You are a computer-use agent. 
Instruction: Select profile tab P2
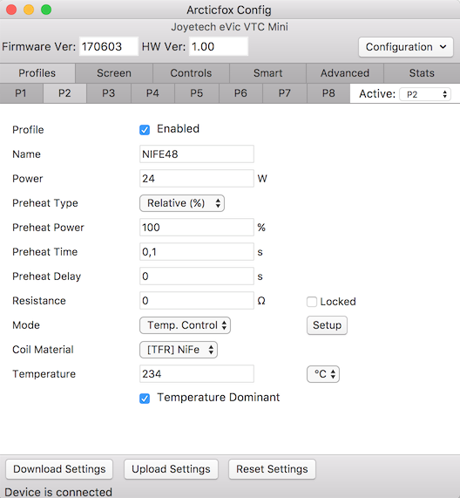click(64, 93)
